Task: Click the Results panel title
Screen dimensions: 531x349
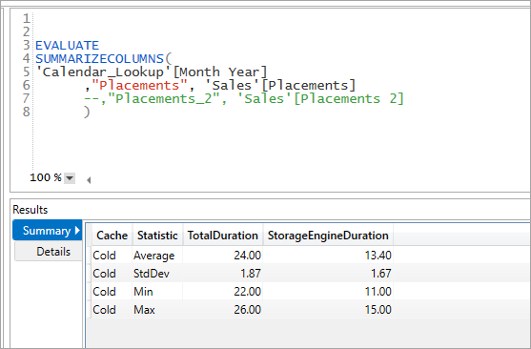Action: [31, 210]
